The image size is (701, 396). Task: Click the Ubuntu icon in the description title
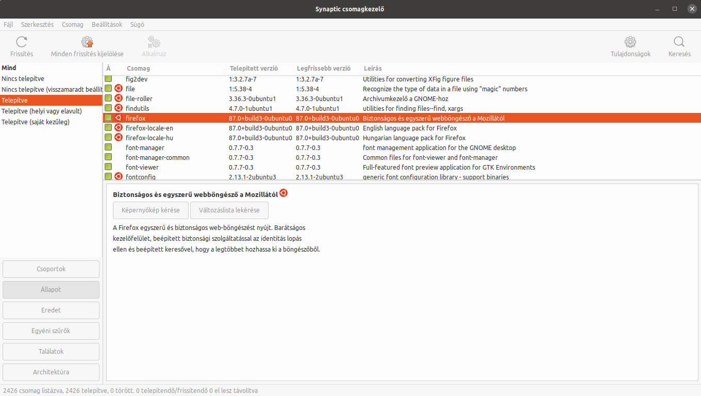[x=283, y=193]
